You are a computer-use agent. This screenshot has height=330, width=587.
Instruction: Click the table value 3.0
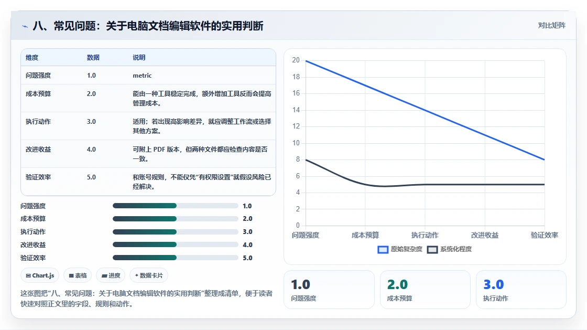coord(91,121)
